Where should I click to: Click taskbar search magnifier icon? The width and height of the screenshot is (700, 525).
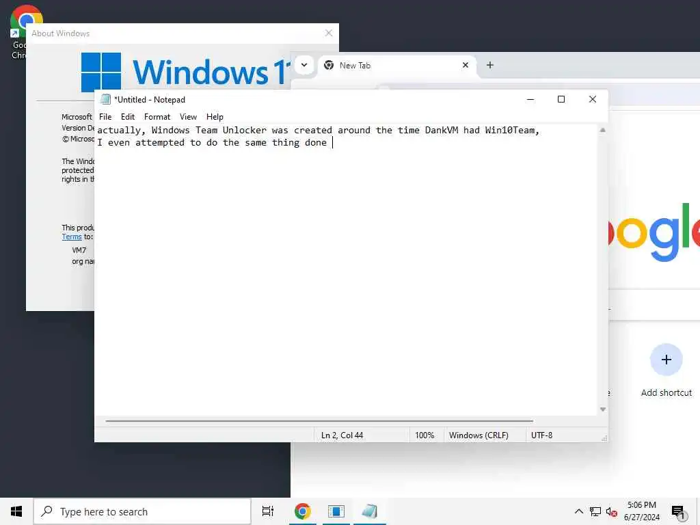click(x=46, y=511)
